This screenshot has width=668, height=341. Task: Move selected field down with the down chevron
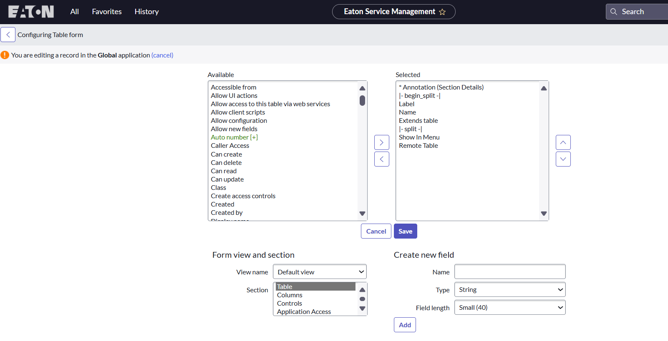563,159
